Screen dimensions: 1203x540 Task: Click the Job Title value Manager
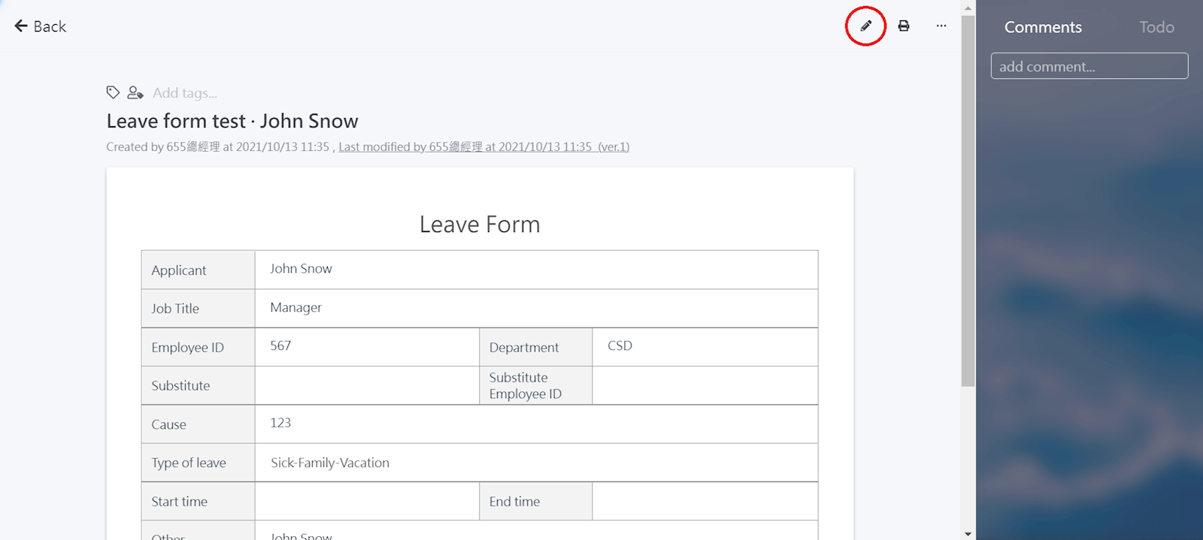pos(295,308)
